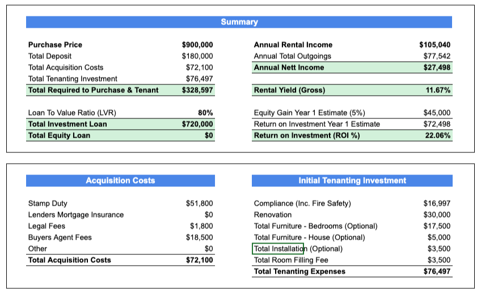Select the Stamp Duty label
This screenshot has width=481, height=294.
[x=48, y=203]
